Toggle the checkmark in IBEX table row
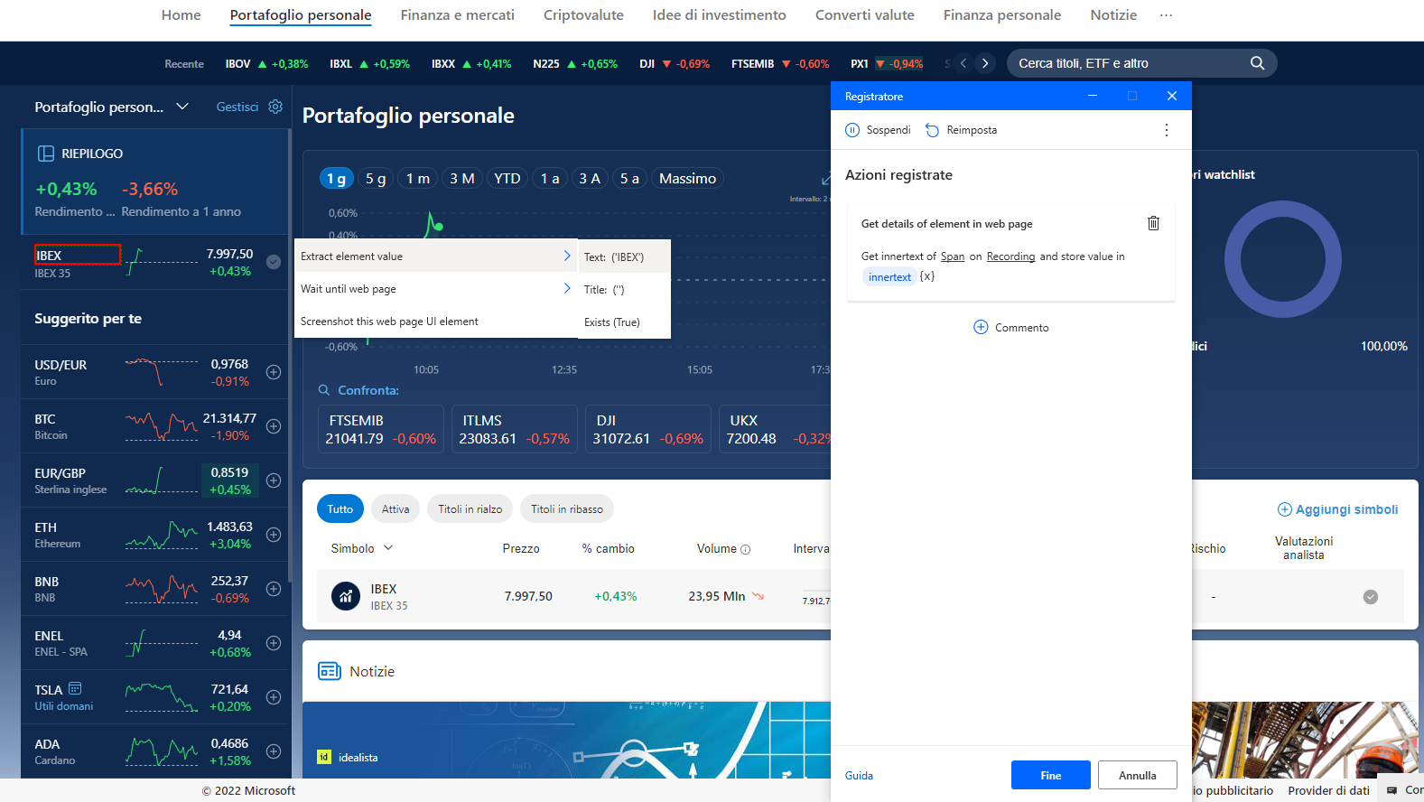The width and height of the screenshot is (1424, 802). (x=1371, y=596)
